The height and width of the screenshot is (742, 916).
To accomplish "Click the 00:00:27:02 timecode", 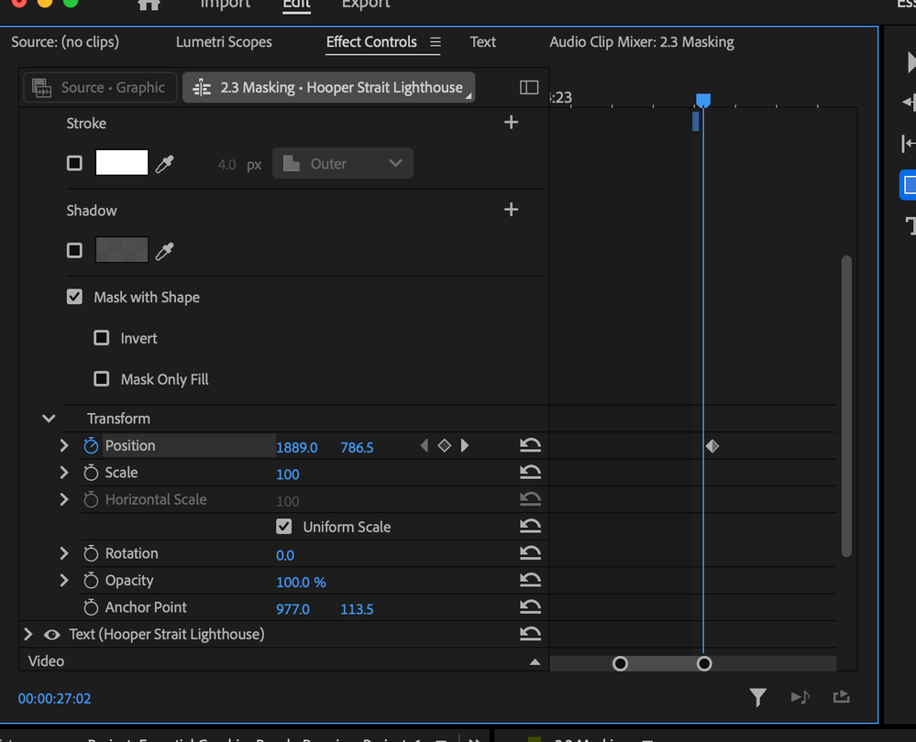I will tap(54, 698).
